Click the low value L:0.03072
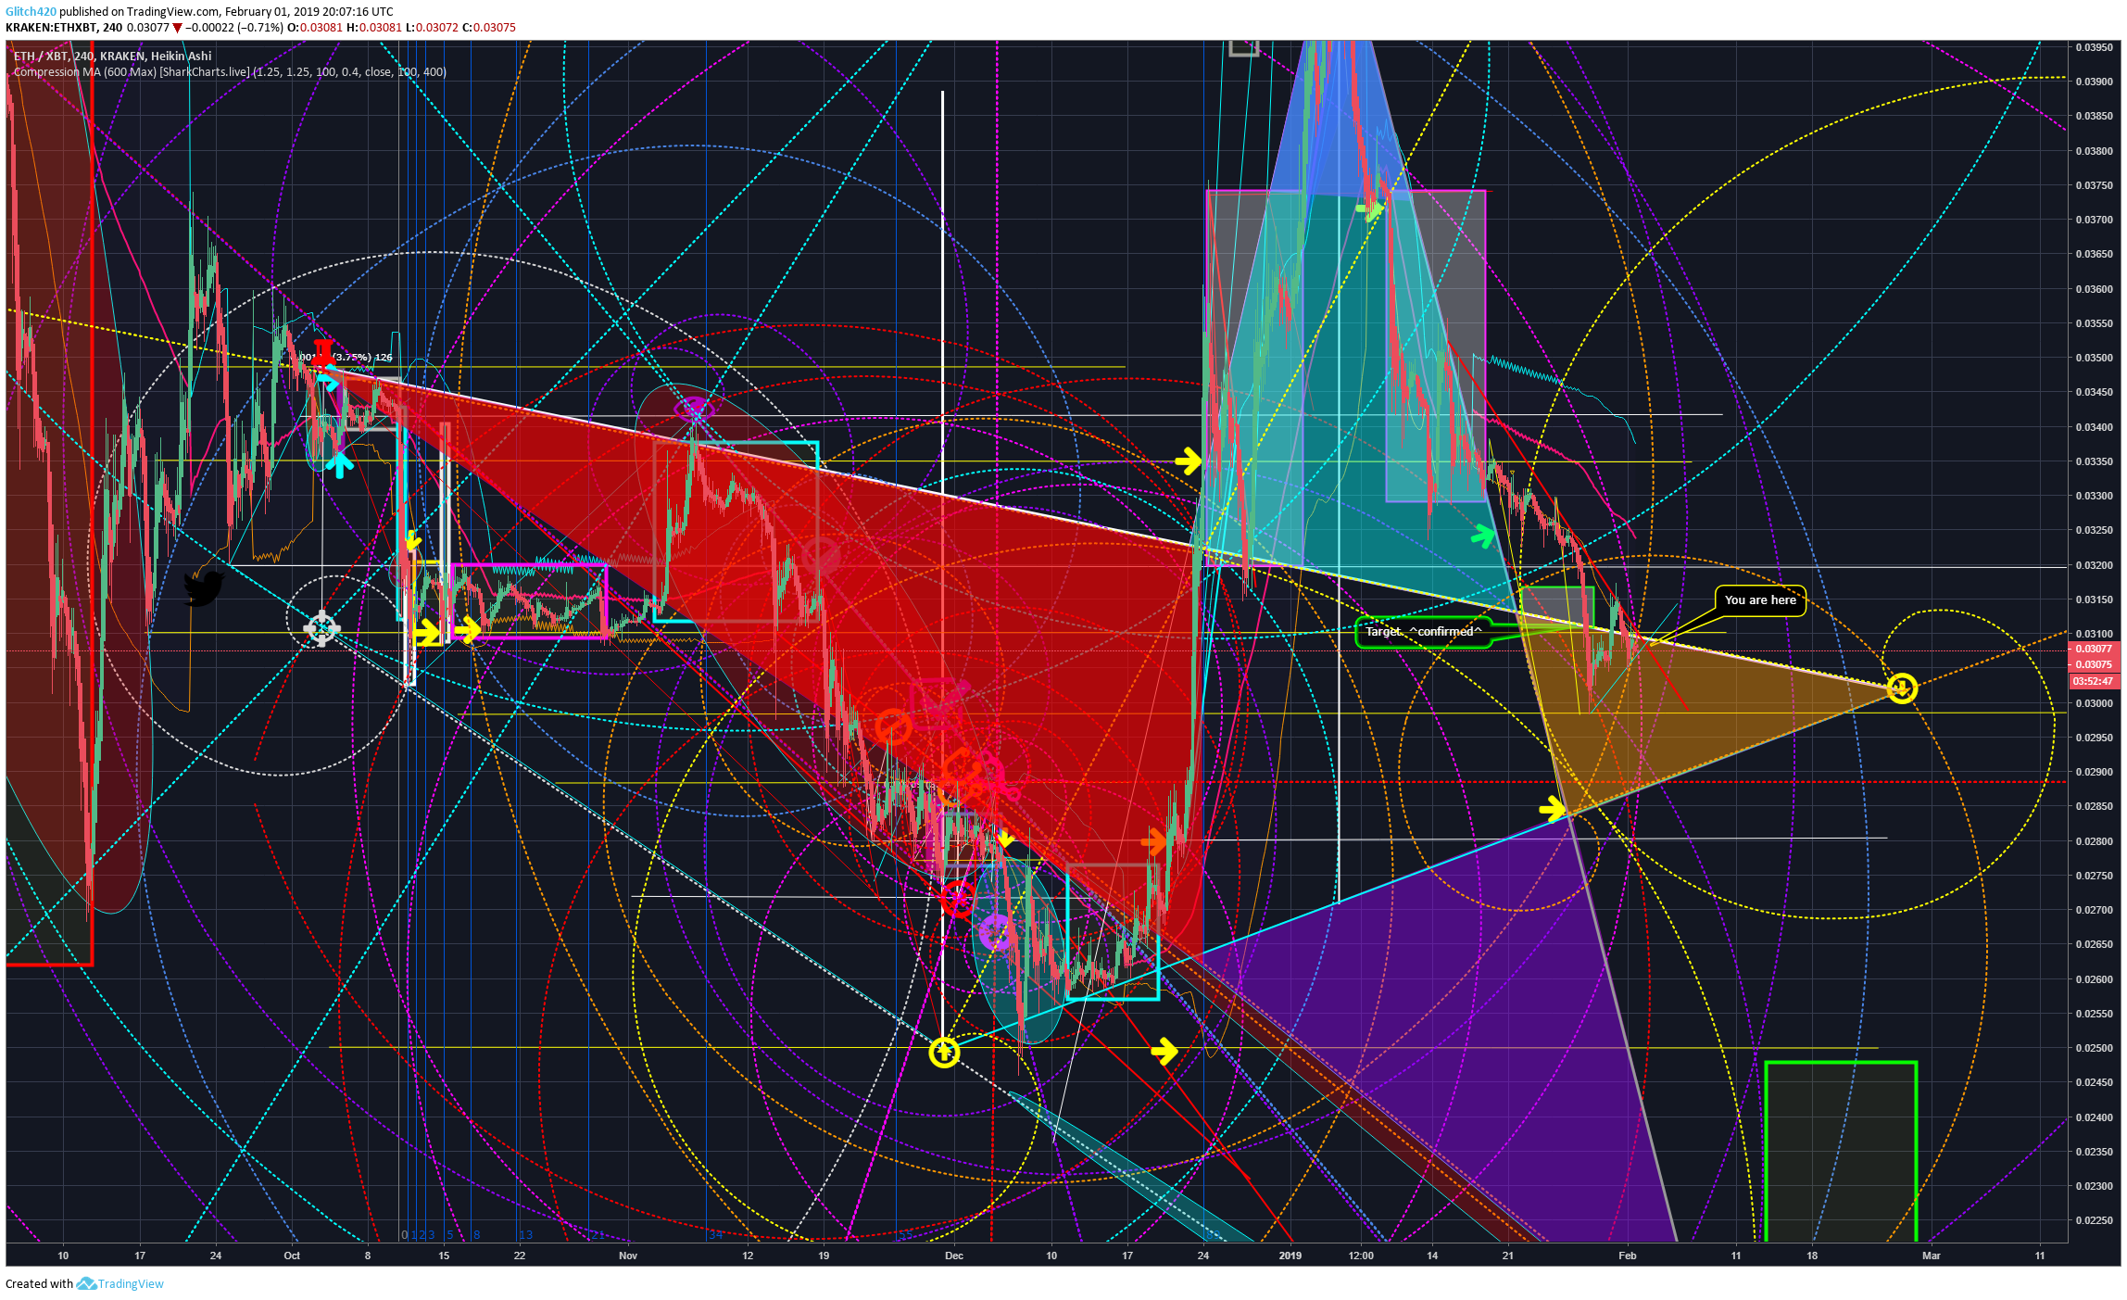 [x=432, y=27]
